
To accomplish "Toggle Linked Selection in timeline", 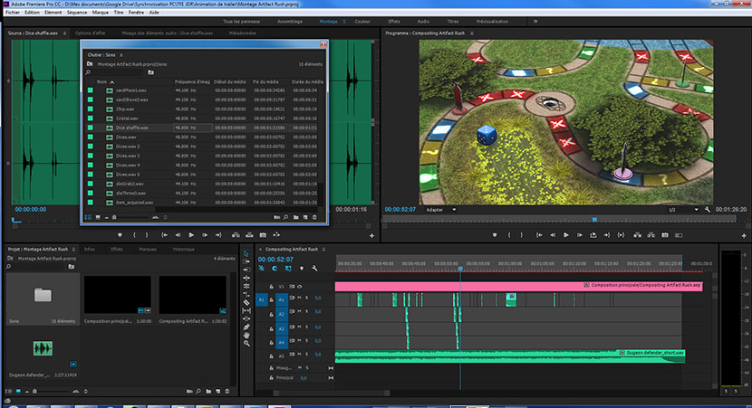I will click(288, 269).
